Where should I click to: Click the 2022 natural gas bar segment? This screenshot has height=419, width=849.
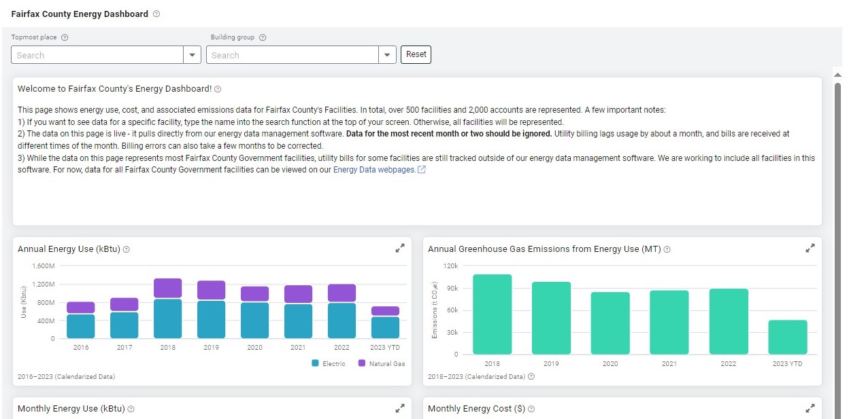[x=342, y=293]
